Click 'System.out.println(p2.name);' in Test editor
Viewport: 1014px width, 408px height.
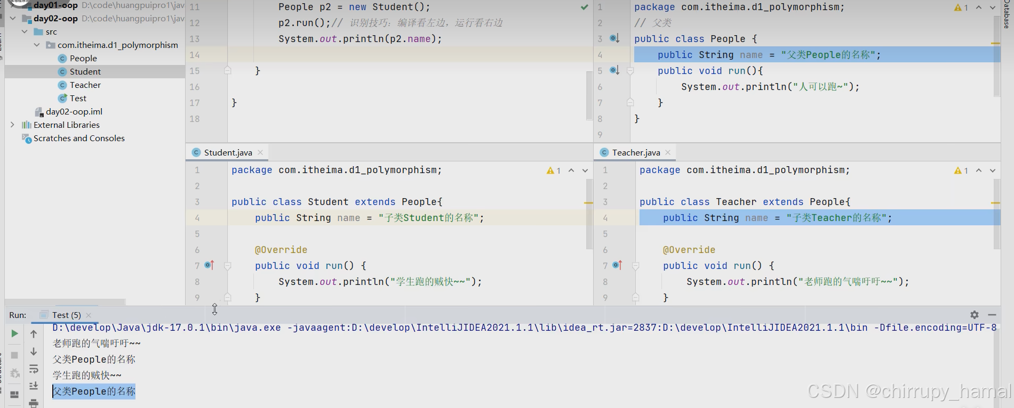(360, 39)
